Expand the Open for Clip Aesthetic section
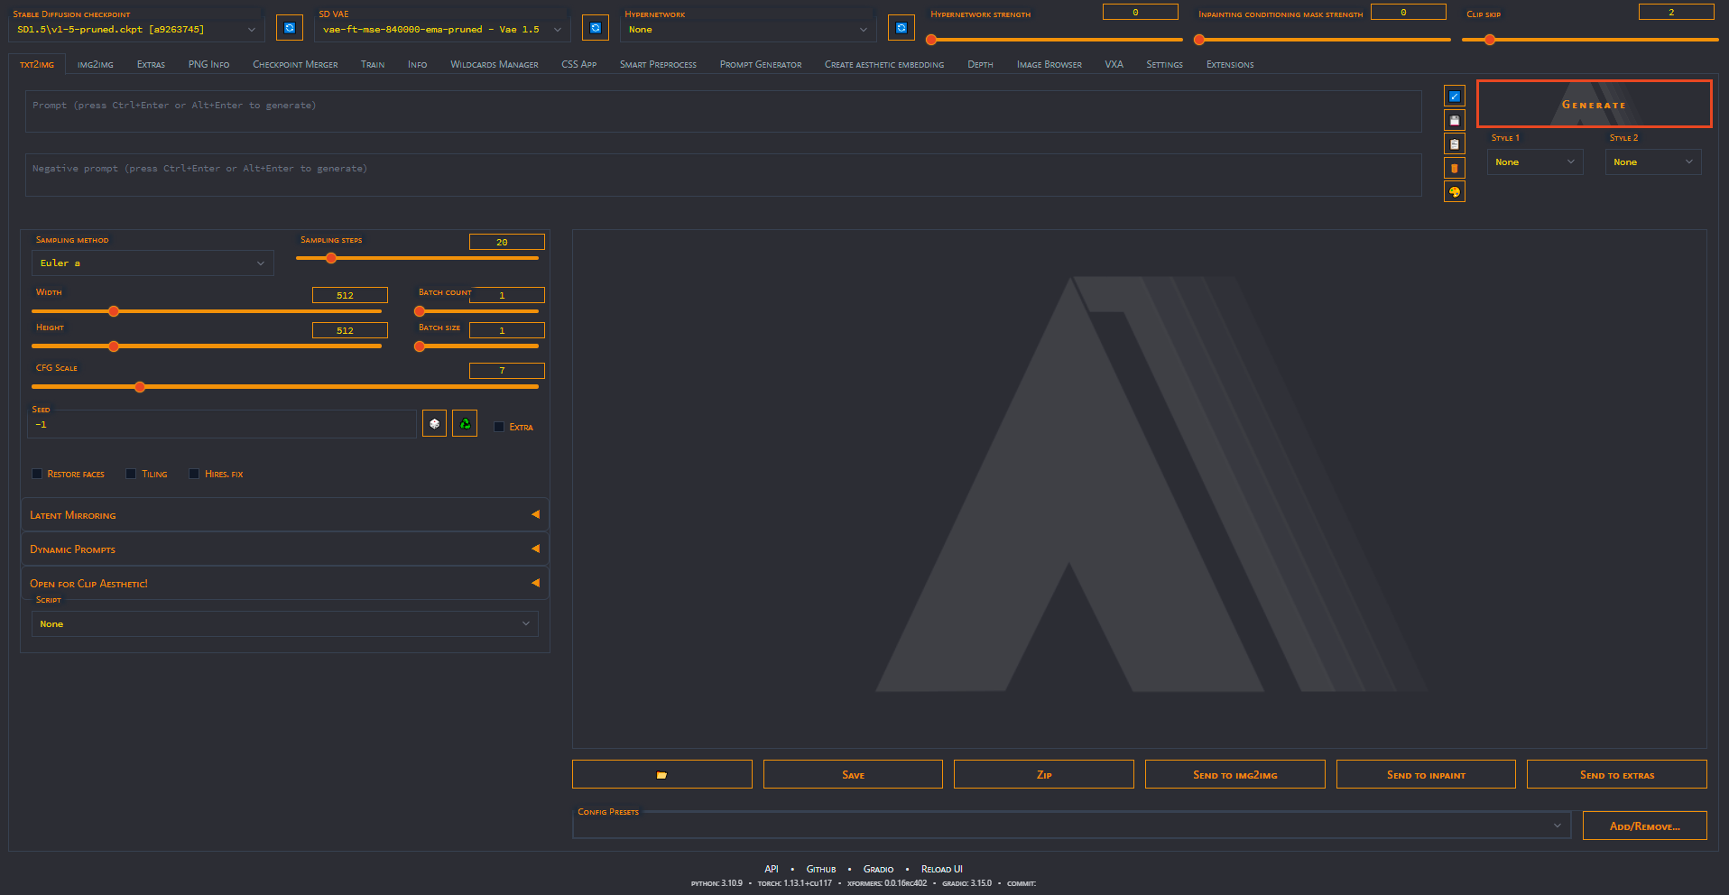Image resolution: width=1729 pixels, height=895 pixels. pos(284,583)
